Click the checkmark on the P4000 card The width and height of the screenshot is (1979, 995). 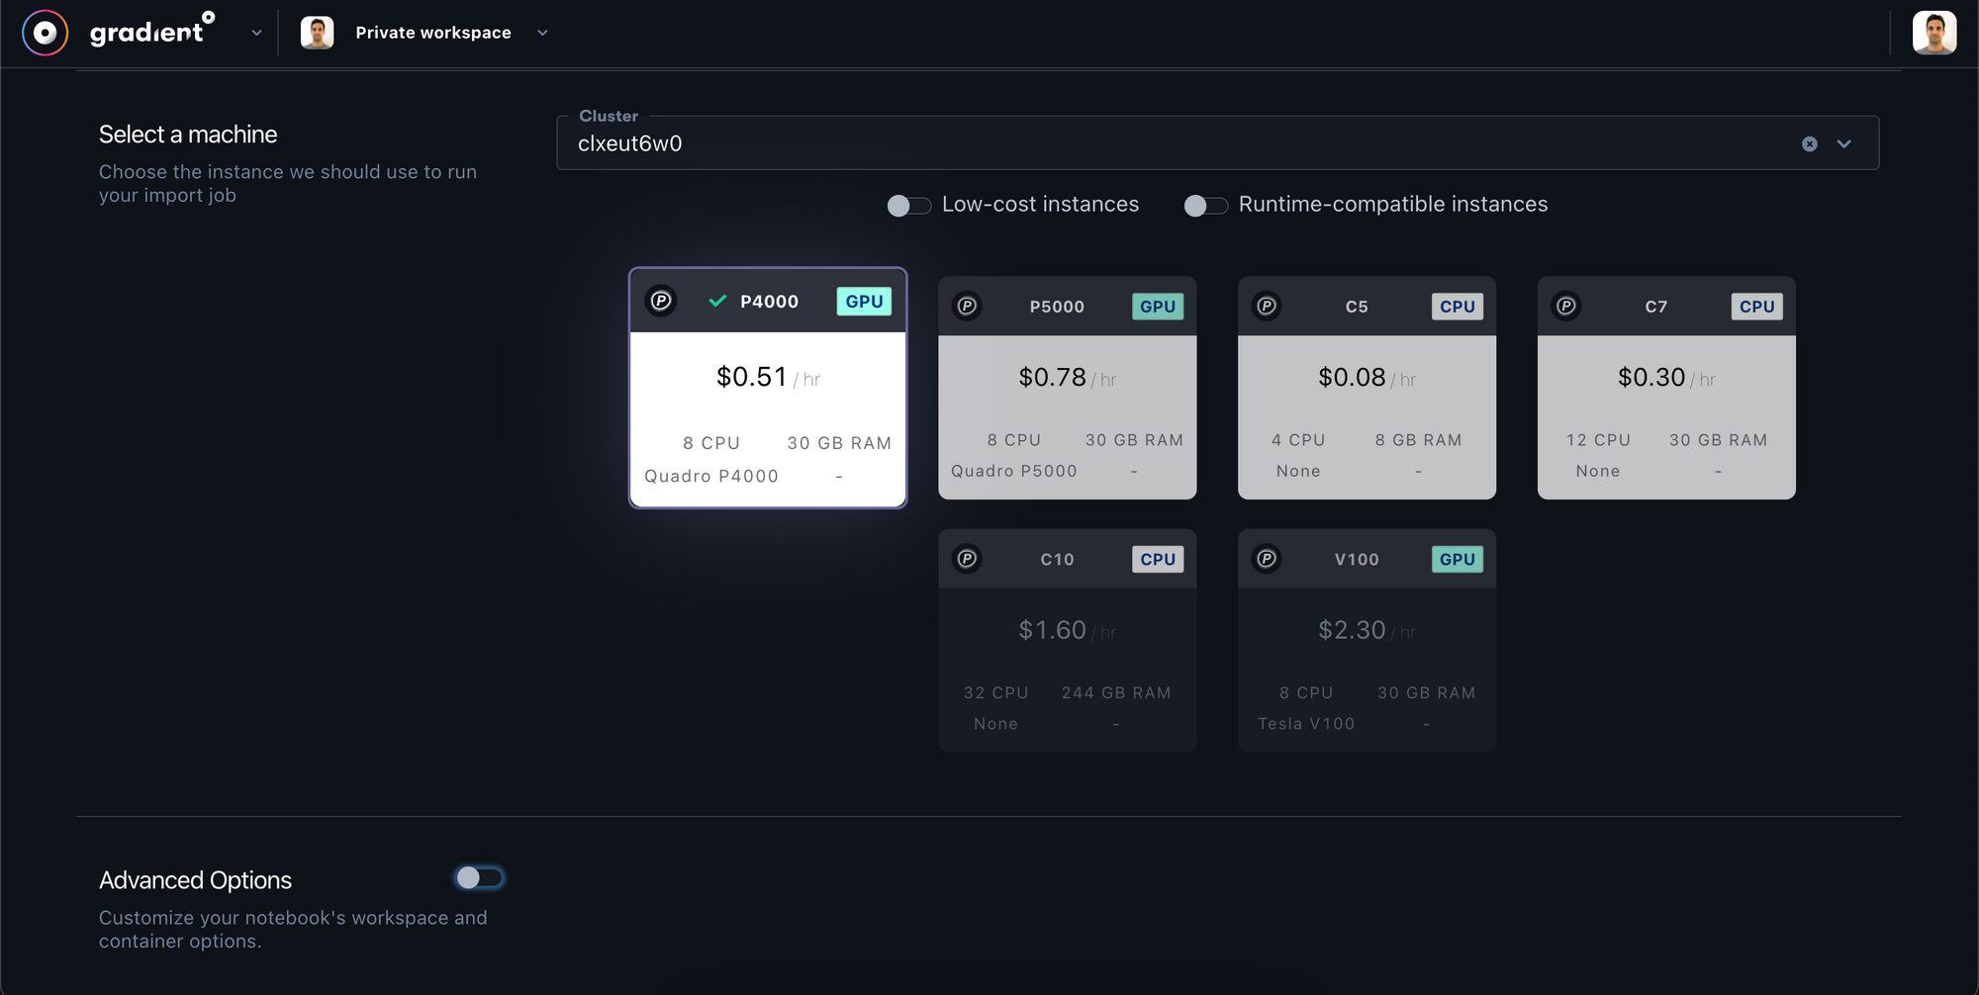(717, 301)
